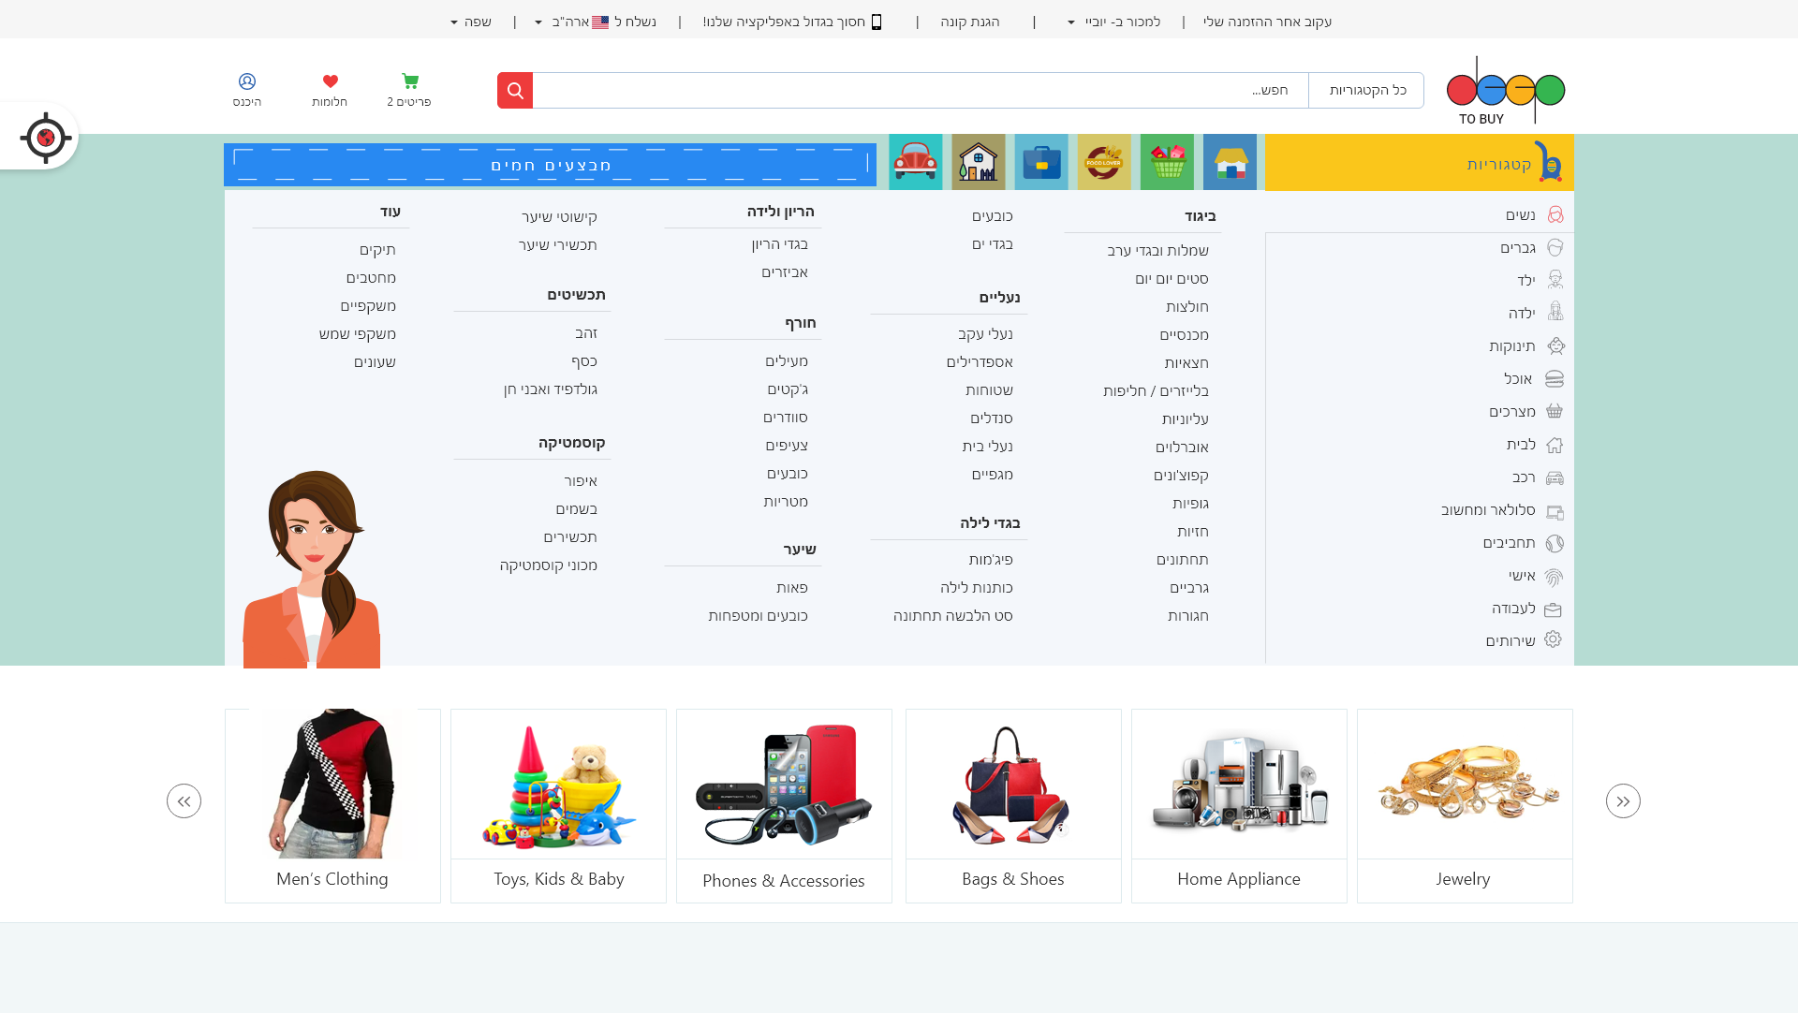Select the store house icon tile
1798x1013 pixels.
pyautogui.click(x=1230, y=162)
